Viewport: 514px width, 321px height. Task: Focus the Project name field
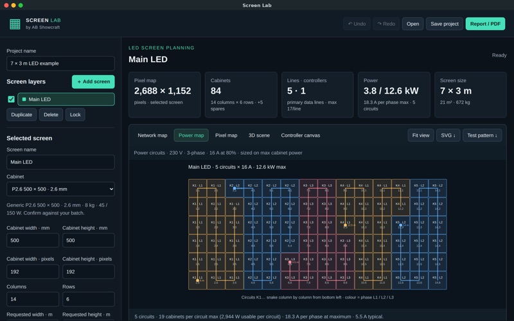pos(60,63)
